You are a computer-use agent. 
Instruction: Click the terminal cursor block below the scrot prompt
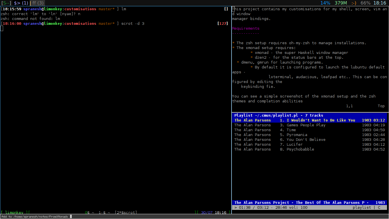2,28
